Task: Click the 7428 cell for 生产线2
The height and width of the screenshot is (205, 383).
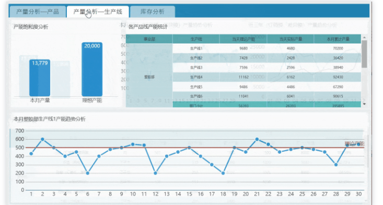Action: pyautogui.click(x=243, y=58)
